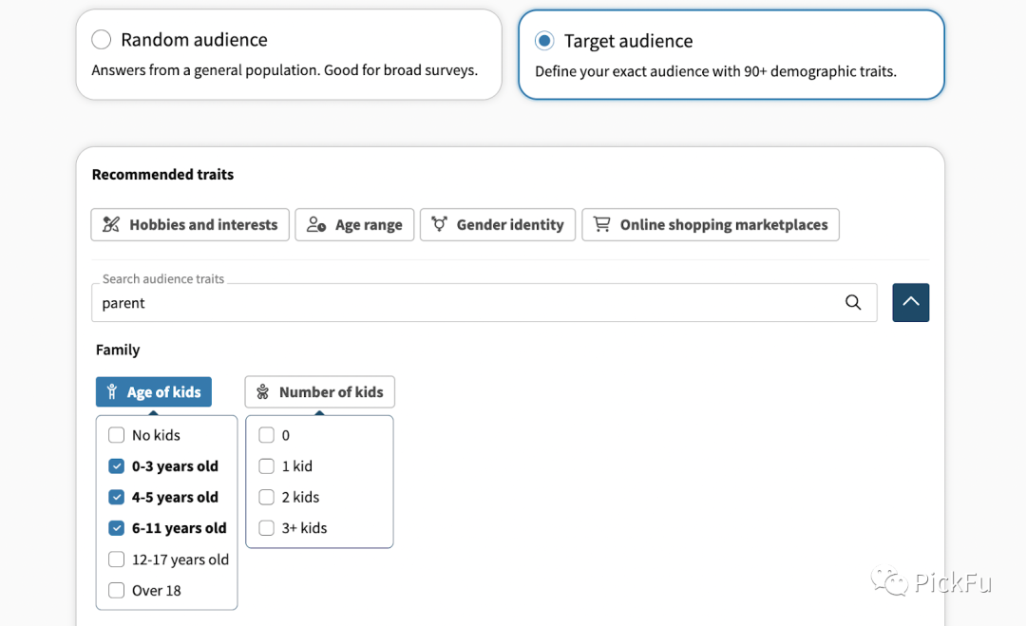The image size is (1026, 626).
Task: Click the Hobbies and interests icon
Action: coord(111,225)
